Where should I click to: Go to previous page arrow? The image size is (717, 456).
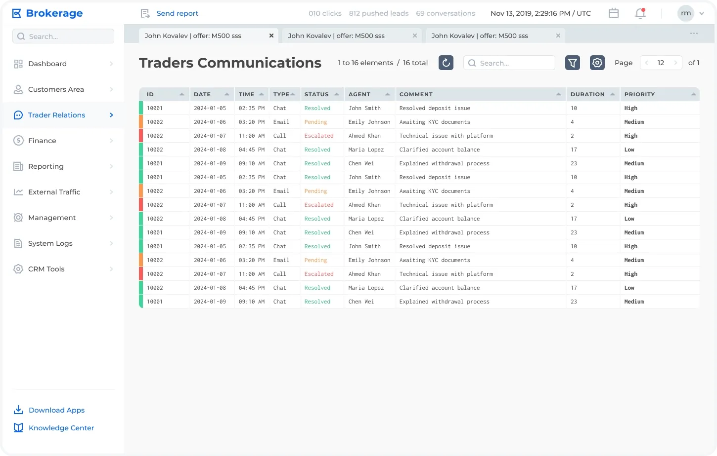pos(647,63)
